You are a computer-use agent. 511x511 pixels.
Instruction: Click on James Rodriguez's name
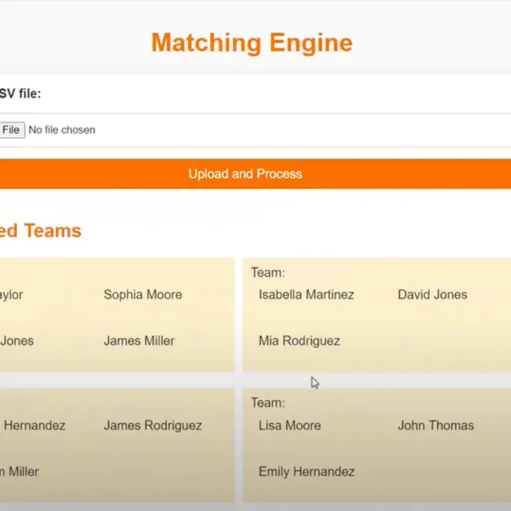point(152,426)
